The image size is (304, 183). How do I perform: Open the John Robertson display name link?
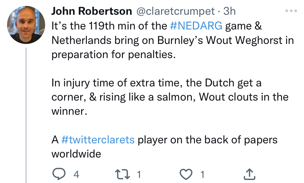[x=92, y=11]
